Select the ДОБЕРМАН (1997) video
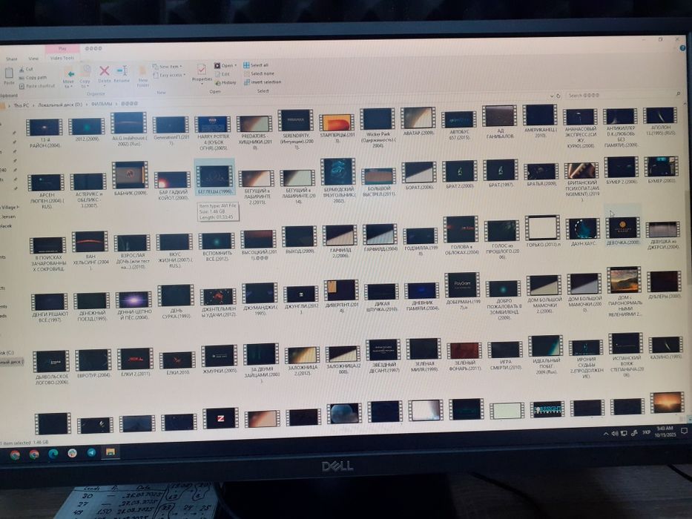692x519 pixels. tap(461, 291)
